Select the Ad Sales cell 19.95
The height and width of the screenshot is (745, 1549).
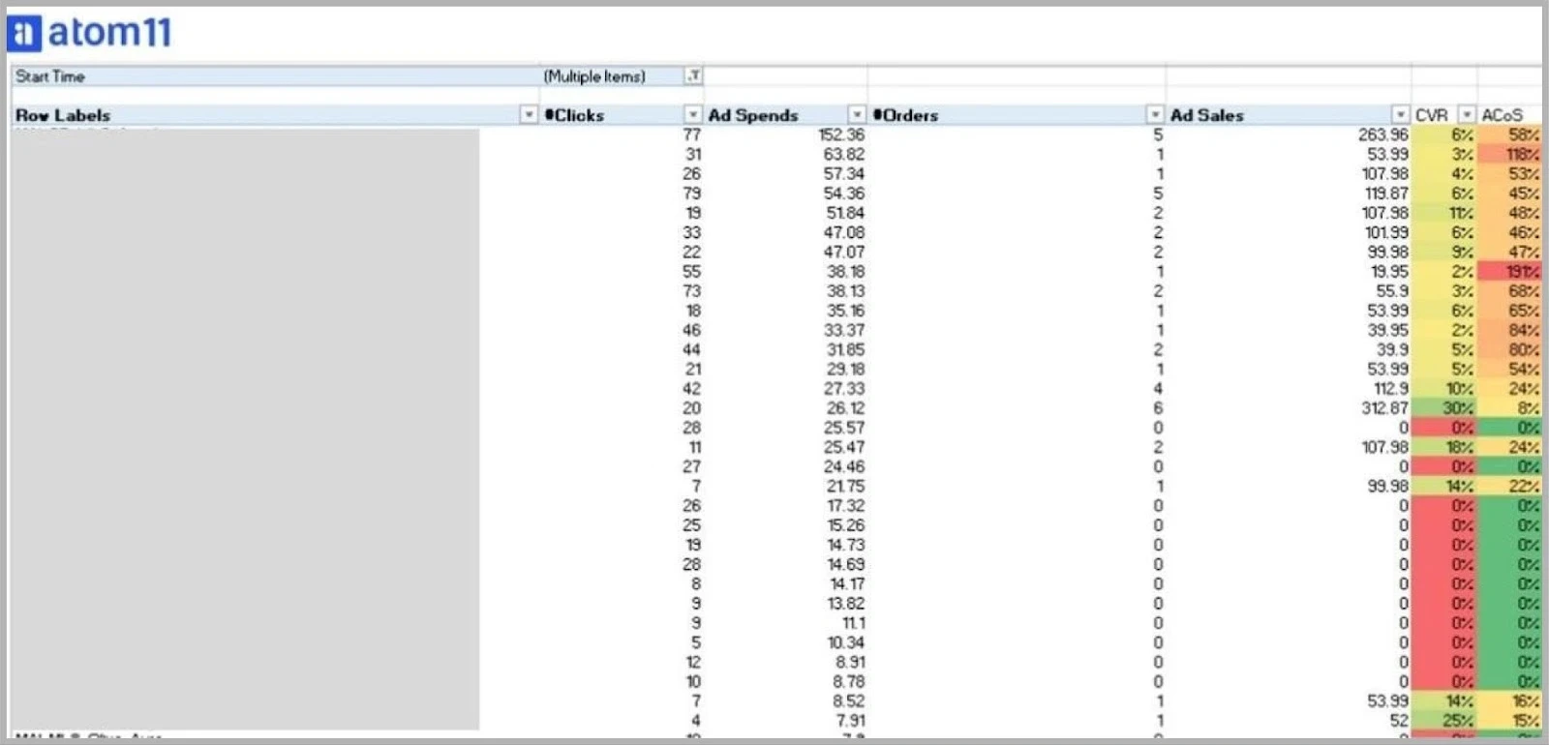[x=1389, y=272]
